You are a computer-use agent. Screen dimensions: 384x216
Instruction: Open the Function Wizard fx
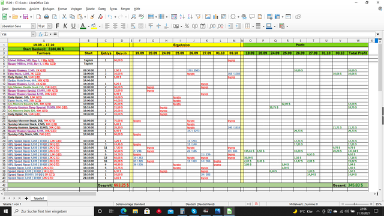point(40,34)
